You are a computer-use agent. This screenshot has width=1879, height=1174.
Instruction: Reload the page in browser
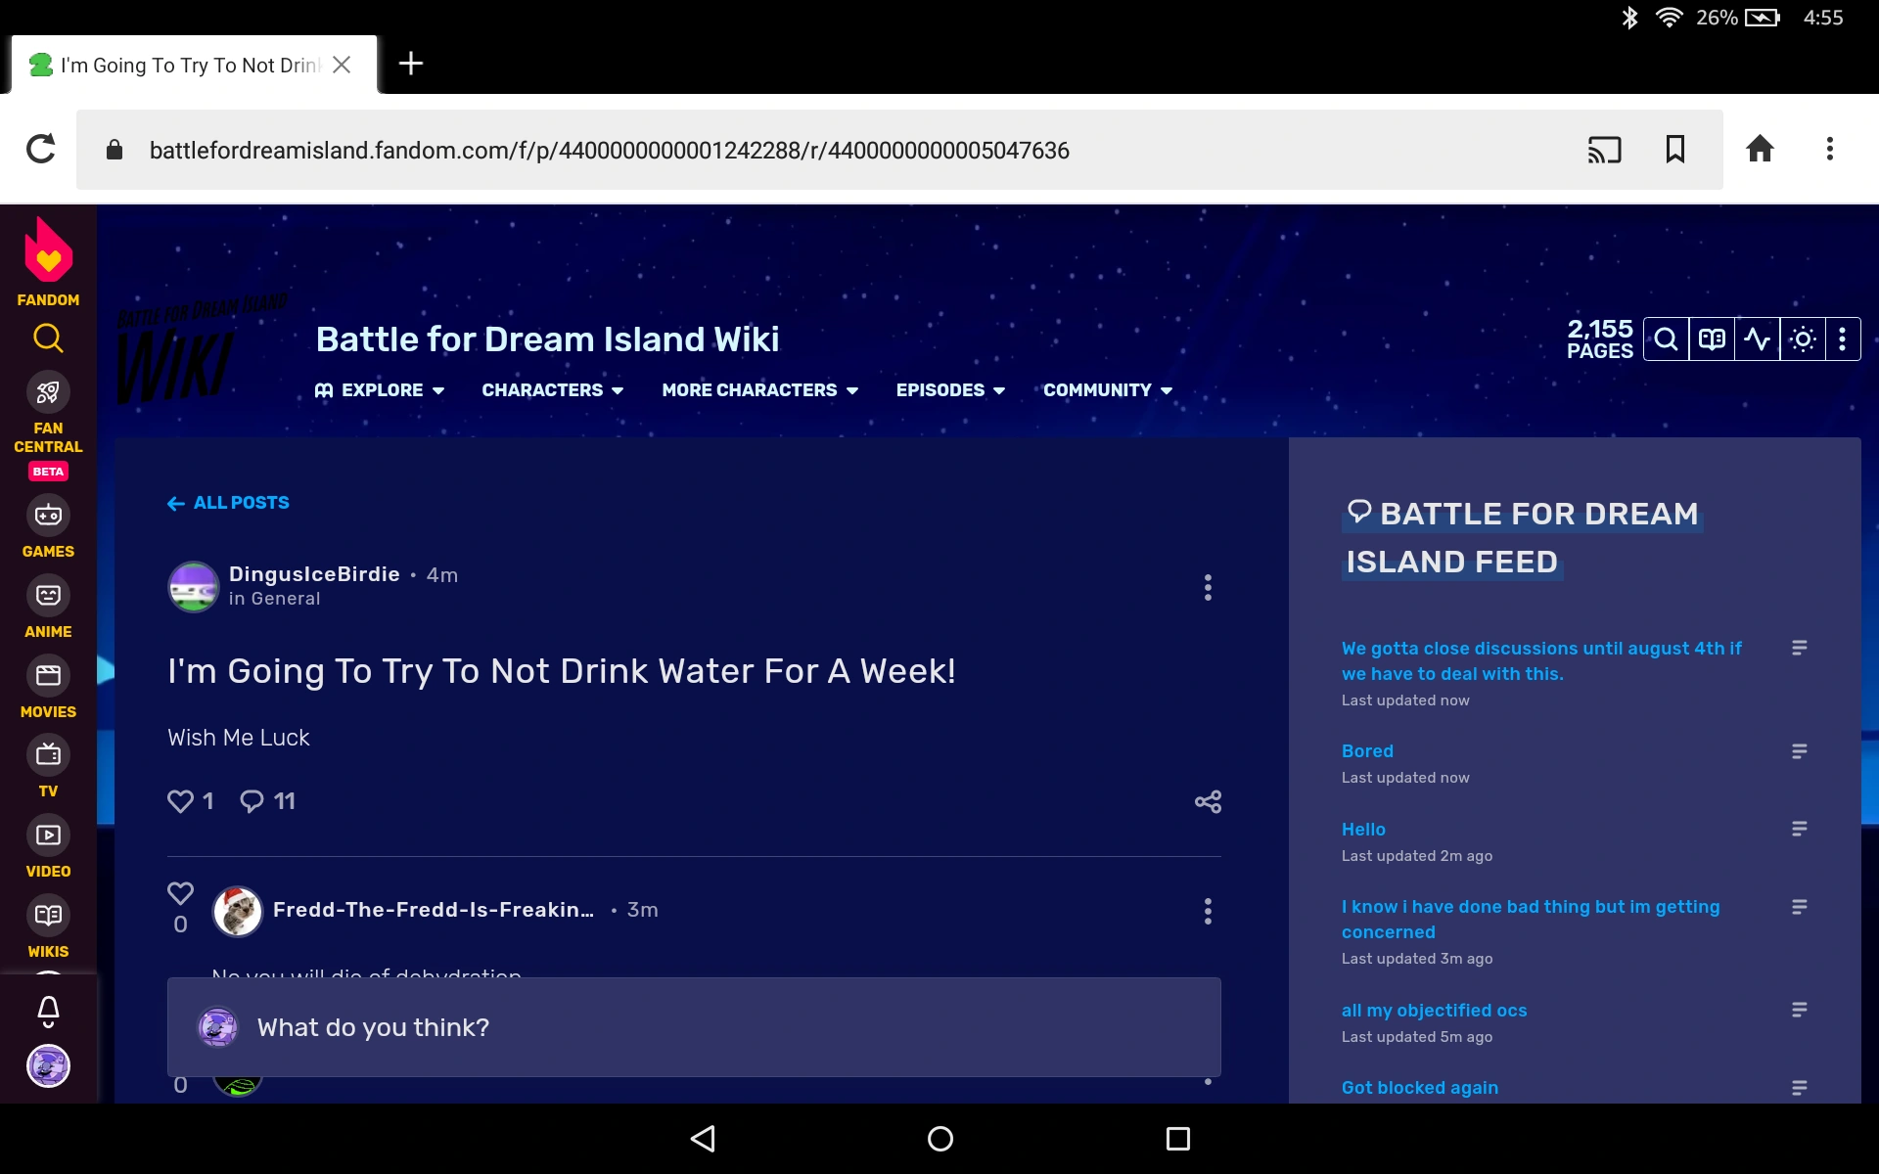(41, 150)
